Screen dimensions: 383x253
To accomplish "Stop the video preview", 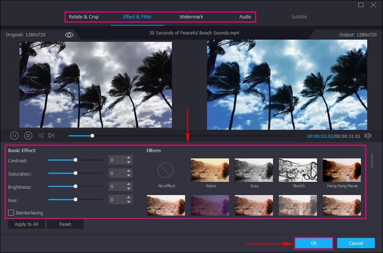I will tap(28, 136).
